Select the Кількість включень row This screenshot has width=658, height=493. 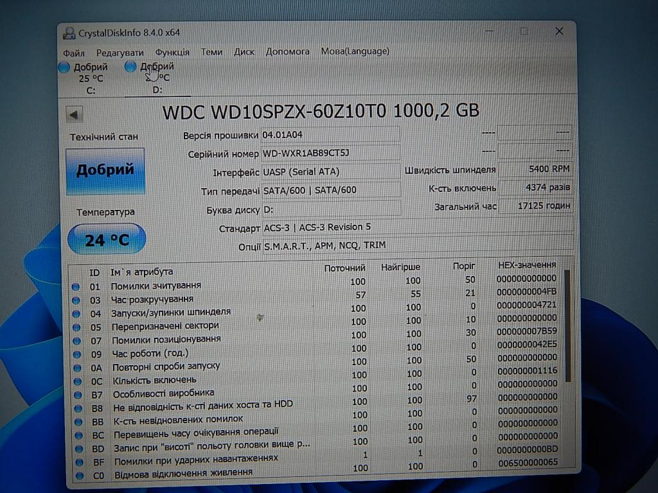click(x=317, y=376)
